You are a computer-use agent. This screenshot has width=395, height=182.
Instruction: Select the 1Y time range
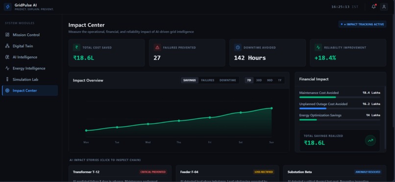(280, 80)
